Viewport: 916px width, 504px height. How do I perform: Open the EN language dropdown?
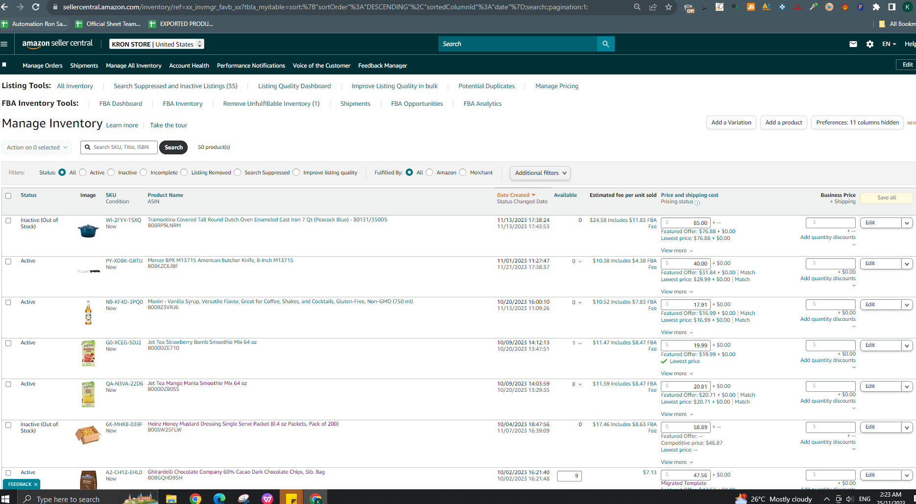[x=889, y=44]
